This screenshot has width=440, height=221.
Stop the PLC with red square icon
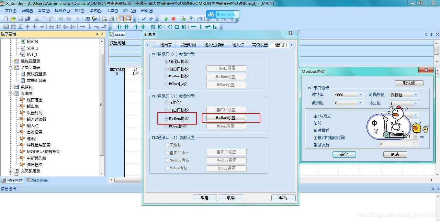(x=173, y=19)
